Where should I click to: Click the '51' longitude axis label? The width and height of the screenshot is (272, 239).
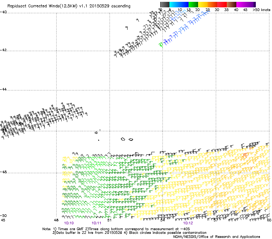[x=109, y=220]
